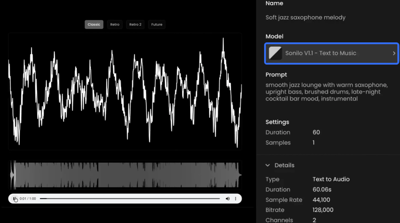Collapse the Details section chevron
Screen dimensions: 400x223
(x=268, y=165)
